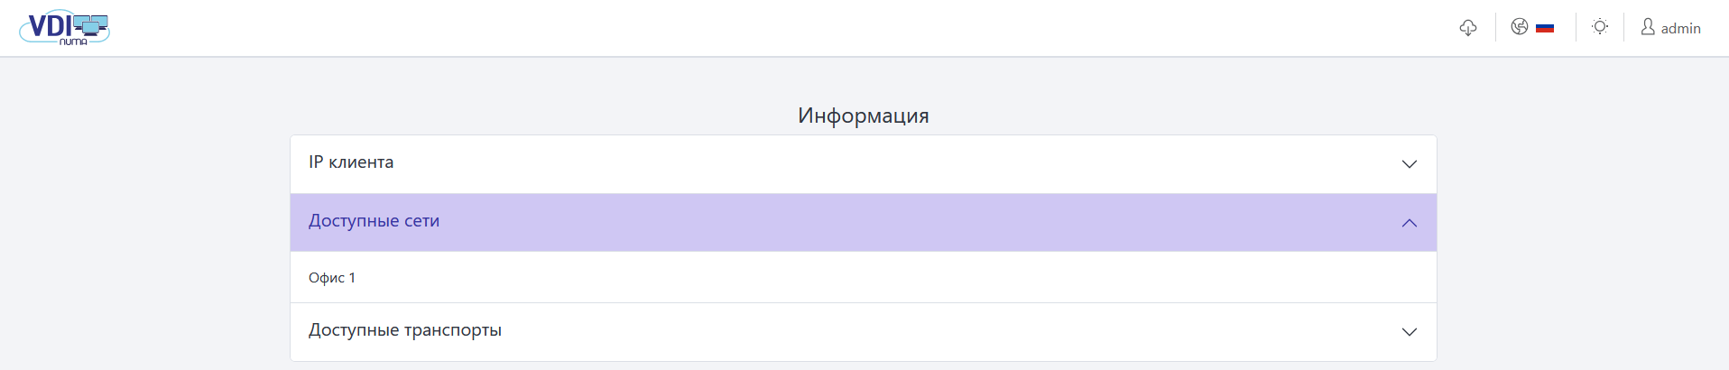Click the empty middle of the purple Доступные сети bar

pyautogui.click(x=863, y=222)
